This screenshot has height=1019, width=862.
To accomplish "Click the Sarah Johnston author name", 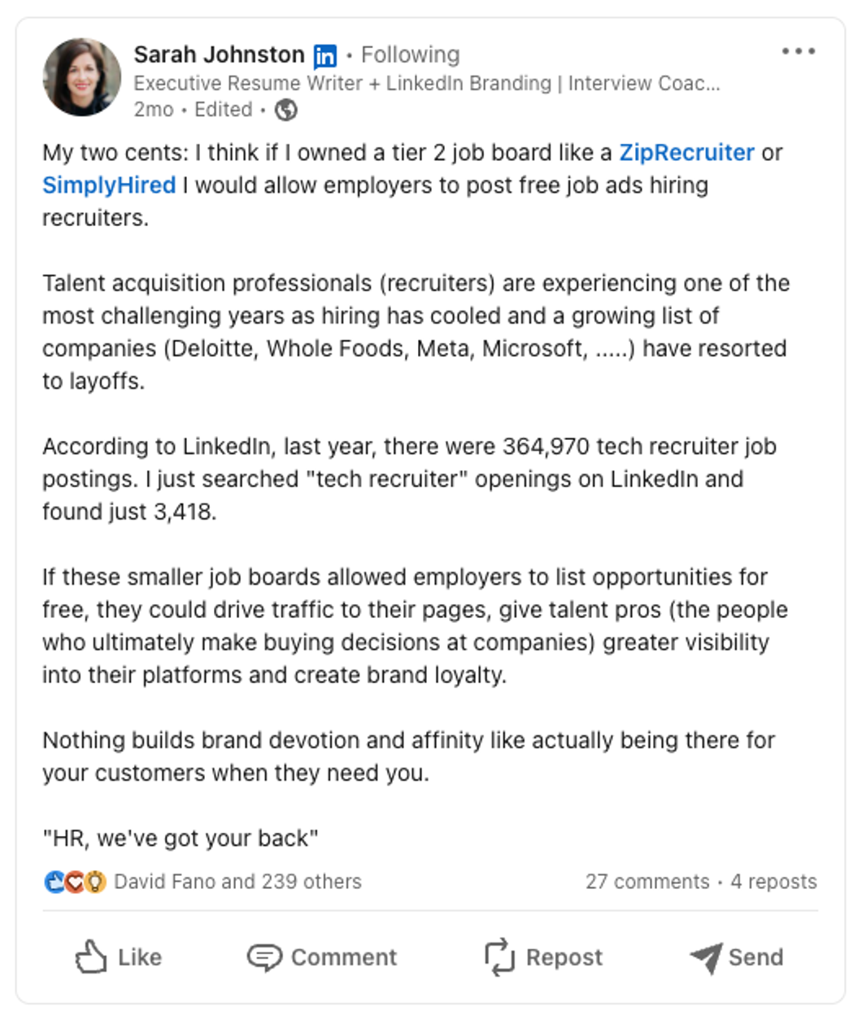I will (x=219, y=54).
